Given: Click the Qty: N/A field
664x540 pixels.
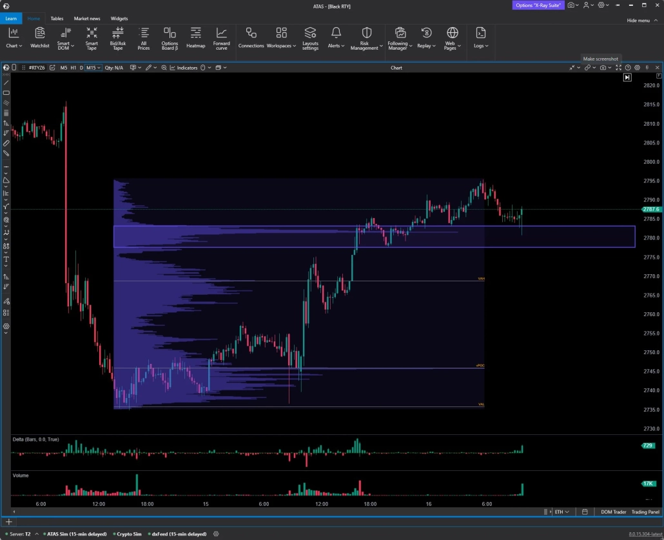Looking at the screenshot, I should coord(114,68).
